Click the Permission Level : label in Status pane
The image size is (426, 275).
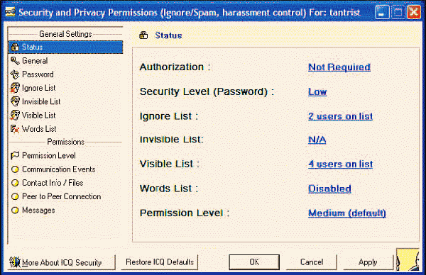pos(185,213)
